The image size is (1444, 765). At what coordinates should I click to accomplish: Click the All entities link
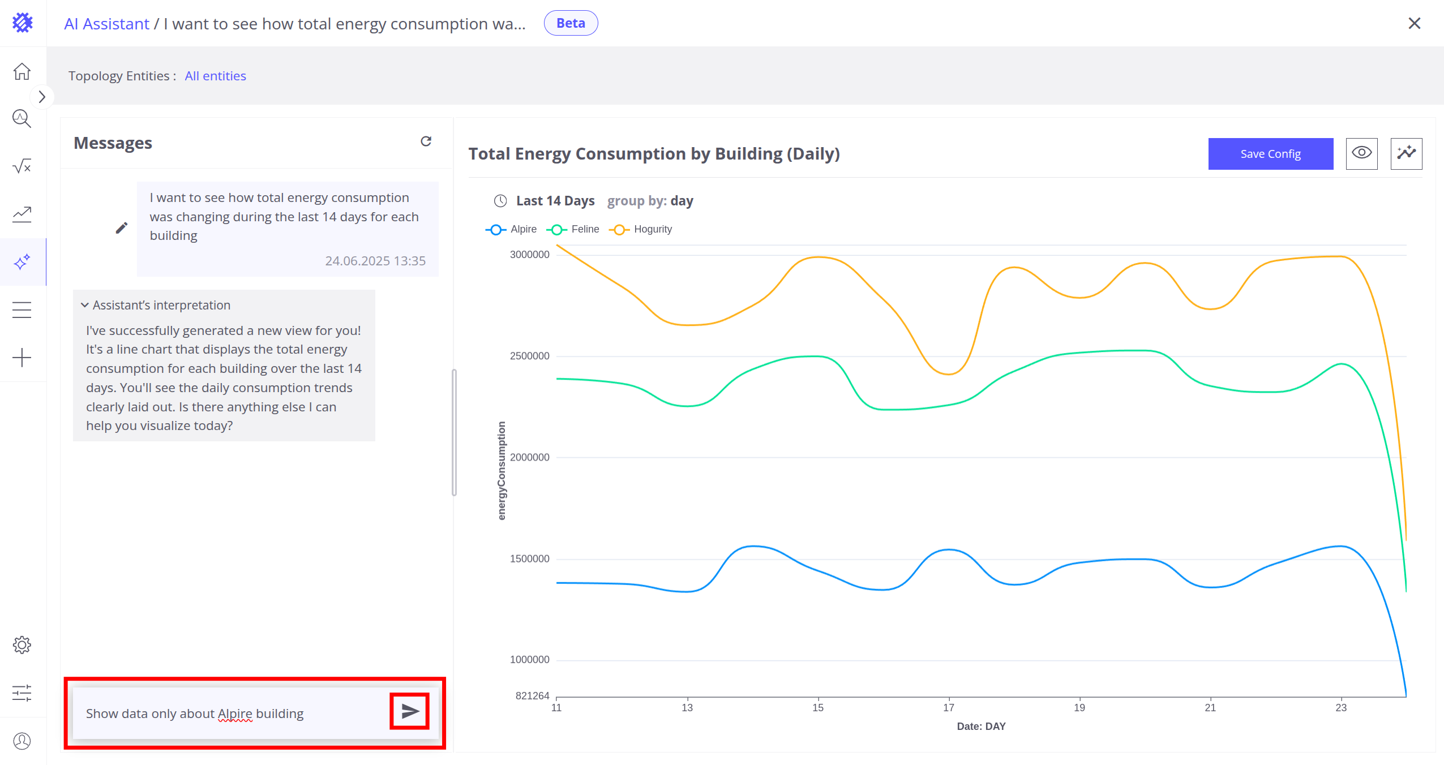(215, 76)
